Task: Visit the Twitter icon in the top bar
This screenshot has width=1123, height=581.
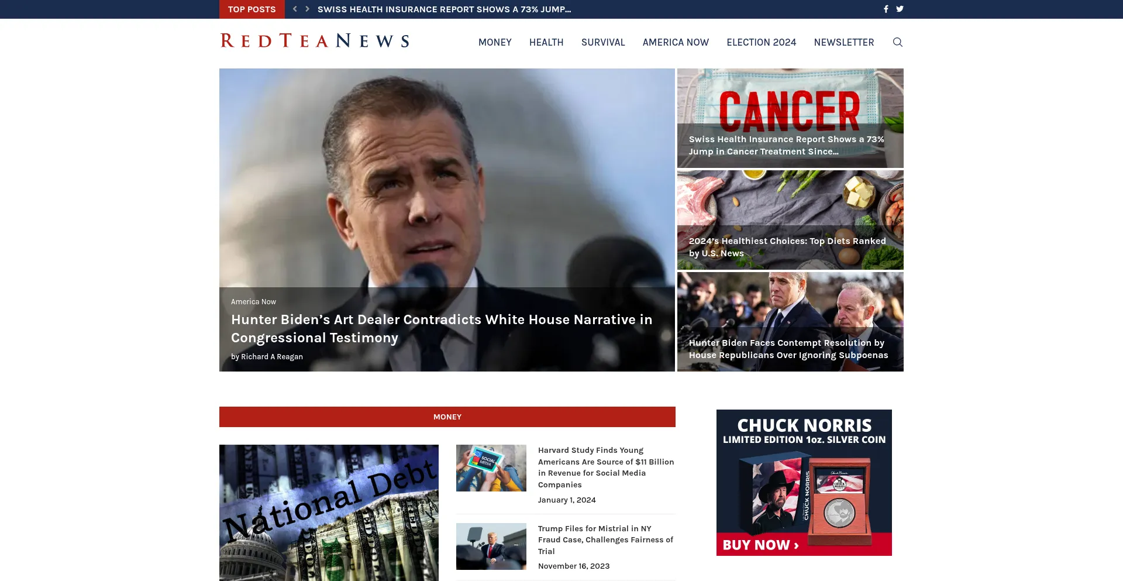Action: point(900,9)
